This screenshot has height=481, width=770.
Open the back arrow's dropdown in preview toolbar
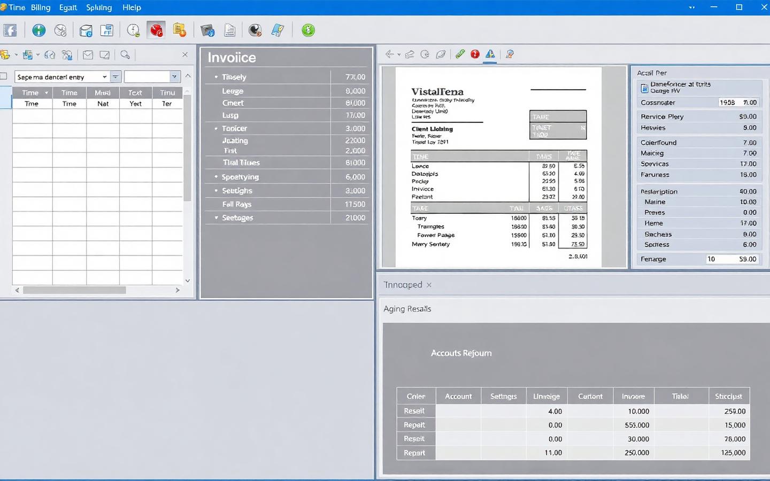[399, 55]
